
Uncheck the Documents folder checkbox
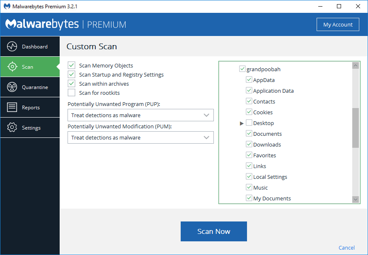point(249,134)
